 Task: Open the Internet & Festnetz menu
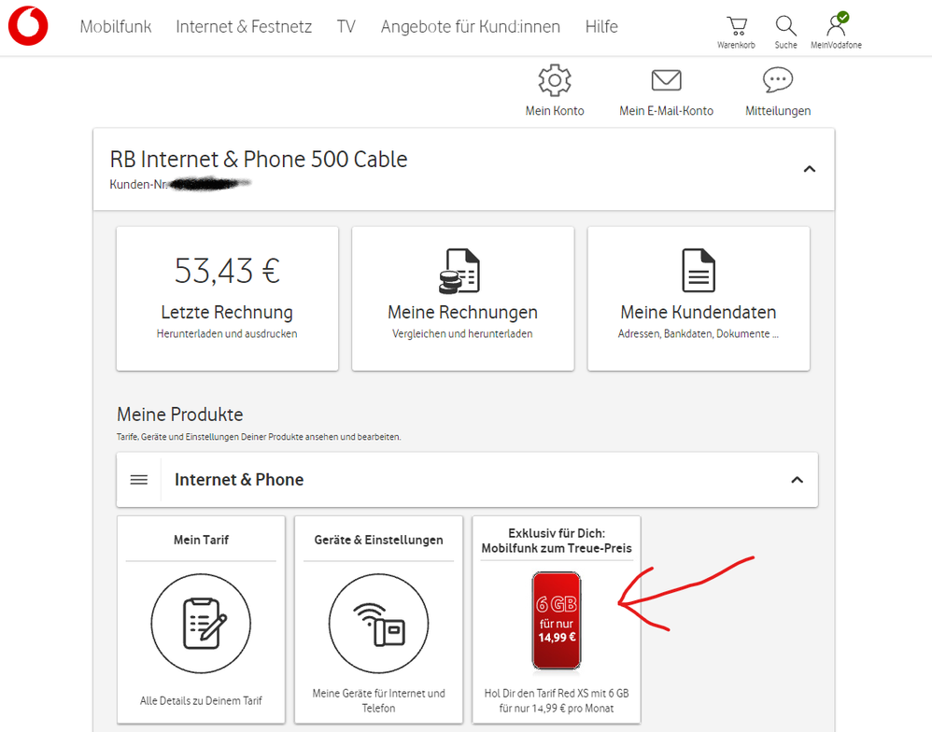pyautogui.click(x=244, y=27)
